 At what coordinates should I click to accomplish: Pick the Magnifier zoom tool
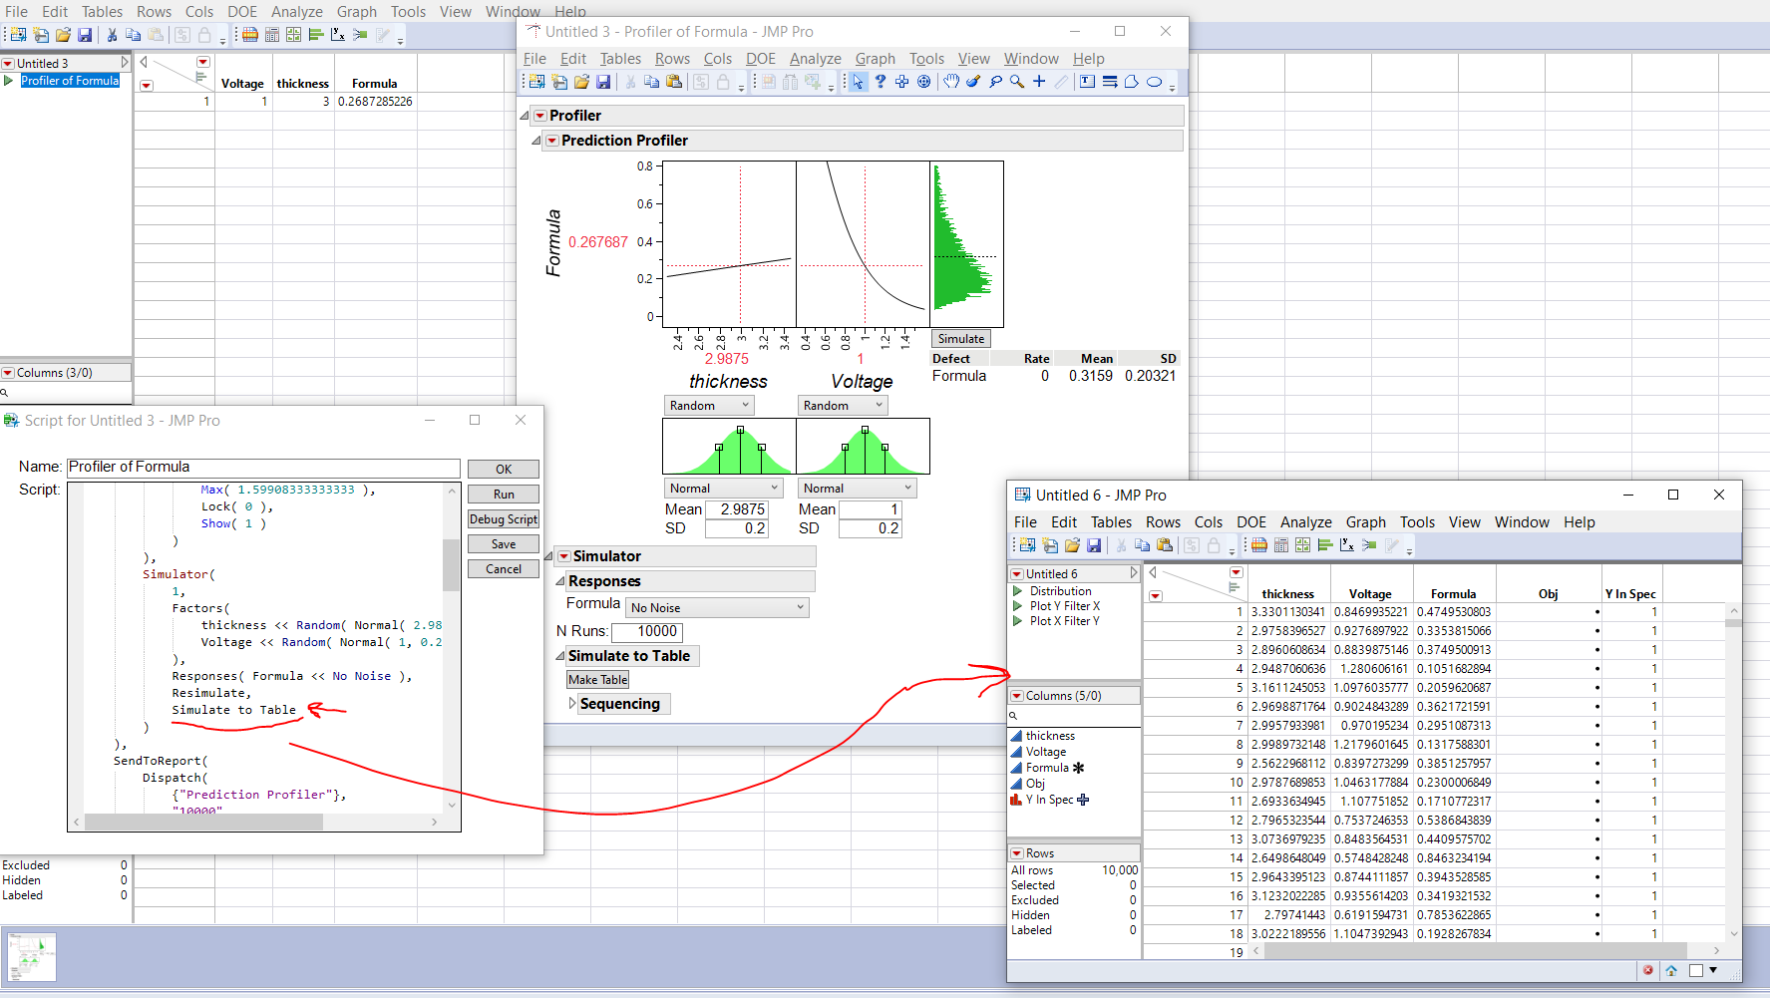click(x=1016, y=82)
